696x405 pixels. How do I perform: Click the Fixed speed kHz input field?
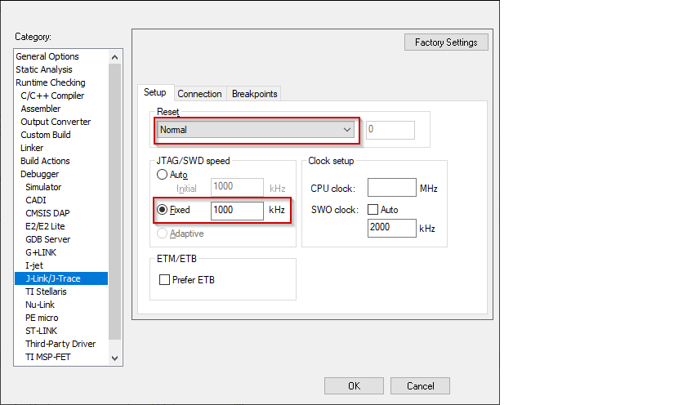coord(236,210)
